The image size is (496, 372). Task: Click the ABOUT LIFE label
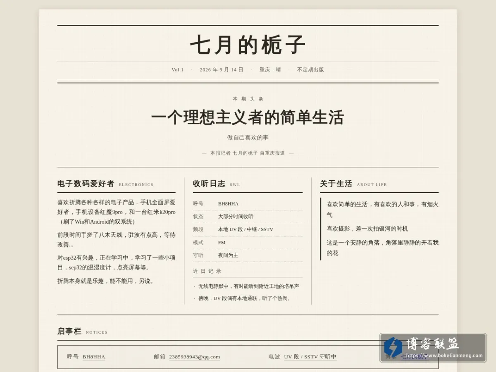(x=372, y=185)
